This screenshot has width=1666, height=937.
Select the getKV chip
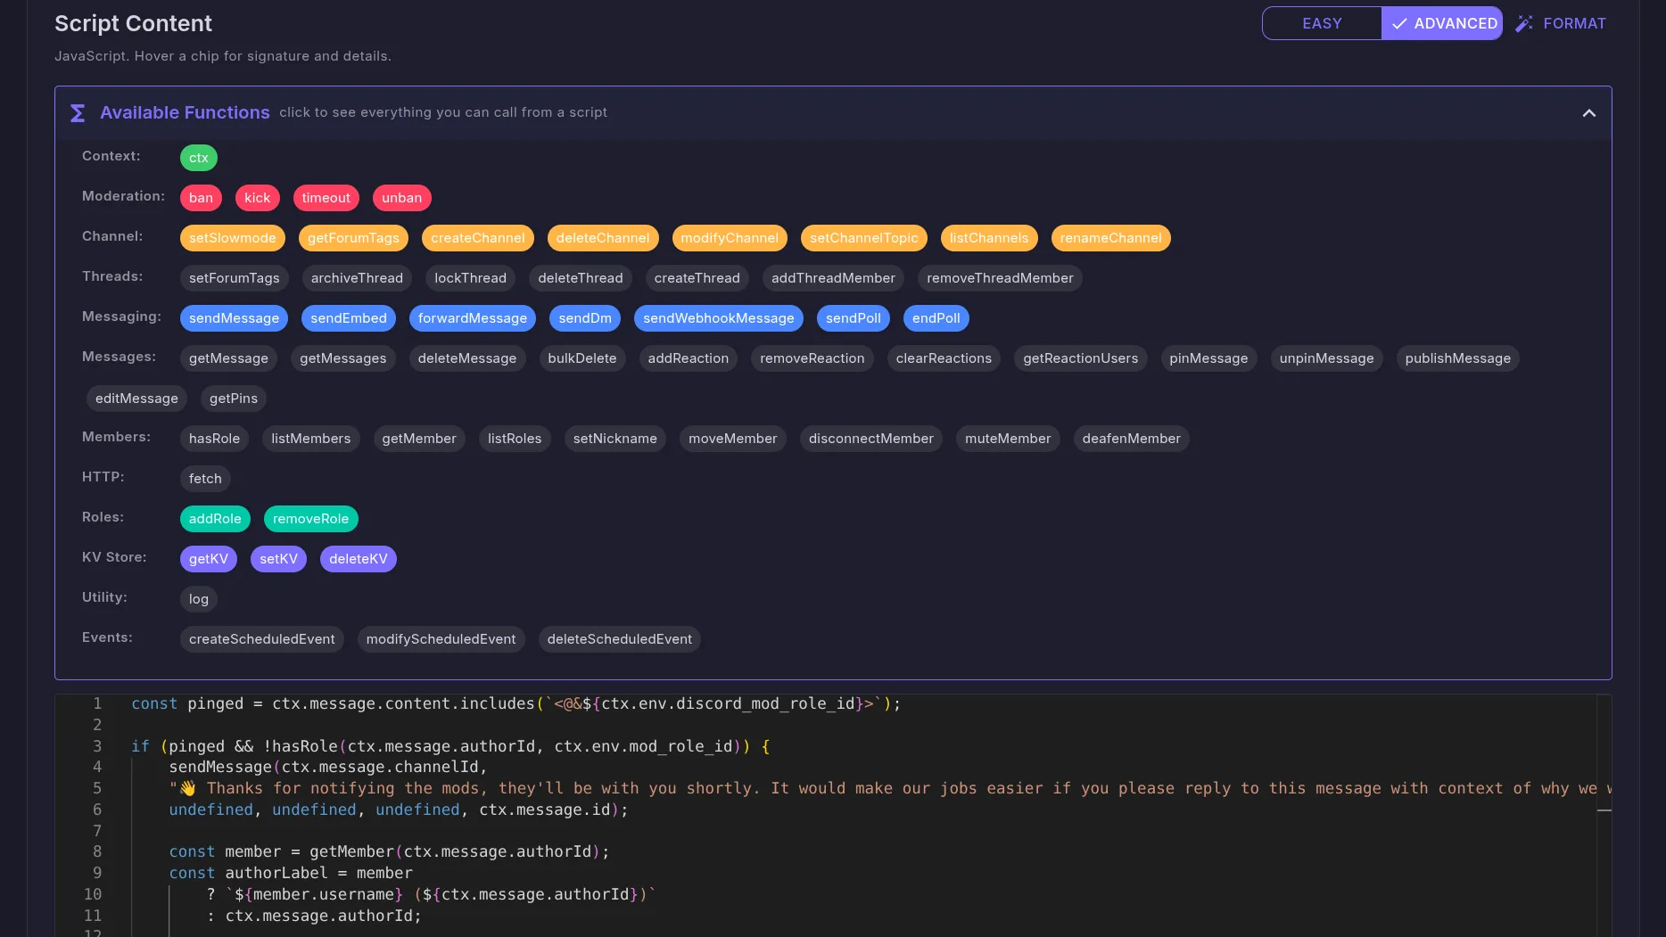point(209,559)
